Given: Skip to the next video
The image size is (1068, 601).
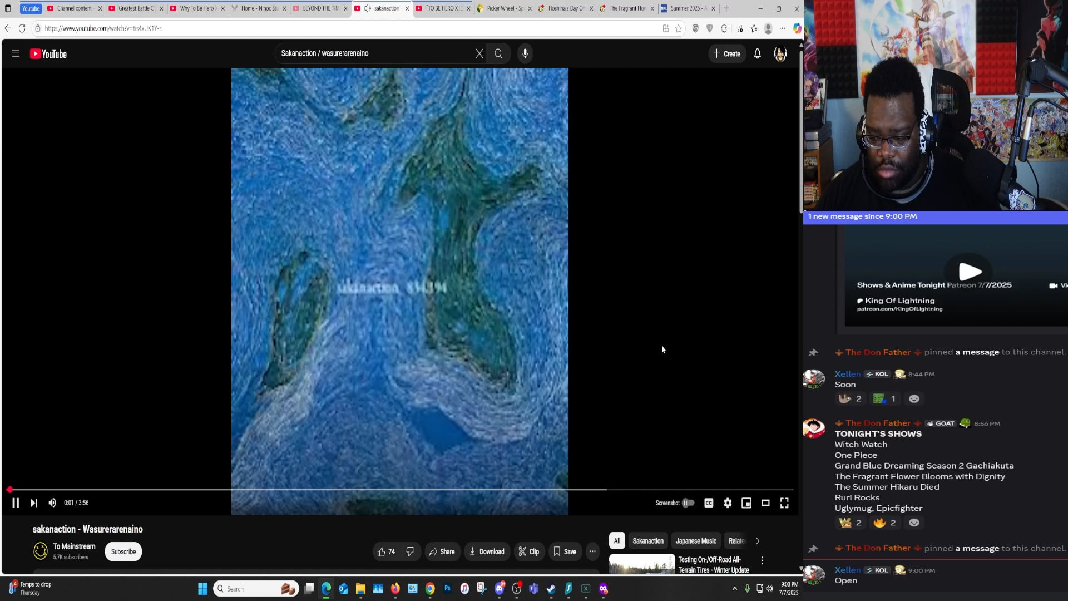Looking at the screenshot, I should pyautogui.click(x=34, y=503).
